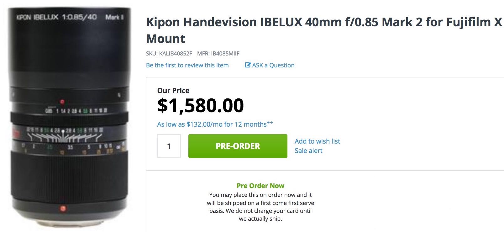Click 'Be the first to review this item'
This screenshot has height=232, width=504.
[x=187, y=65]
